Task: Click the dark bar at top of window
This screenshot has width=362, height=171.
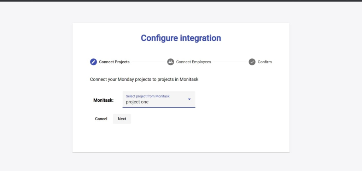Action: 181,1
